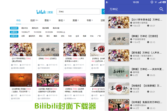Click the web search box containing 万神纪
Image resolution: width=167 pixels, height=111 pixels.
click(78, 11)
